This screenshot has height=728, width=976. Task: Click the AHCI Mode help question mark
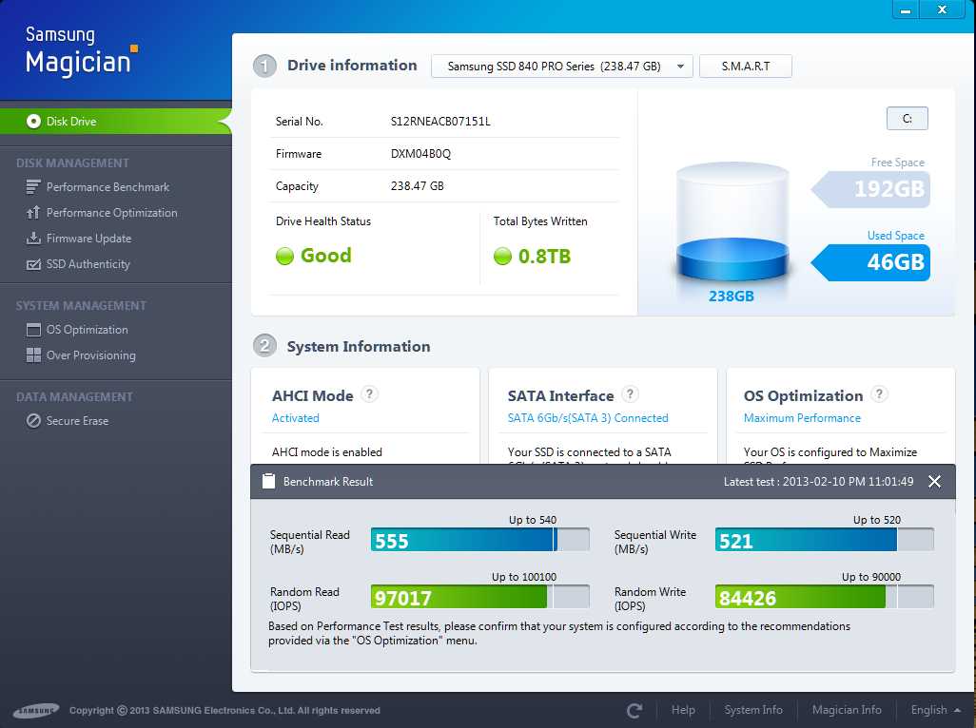point(369,394)
